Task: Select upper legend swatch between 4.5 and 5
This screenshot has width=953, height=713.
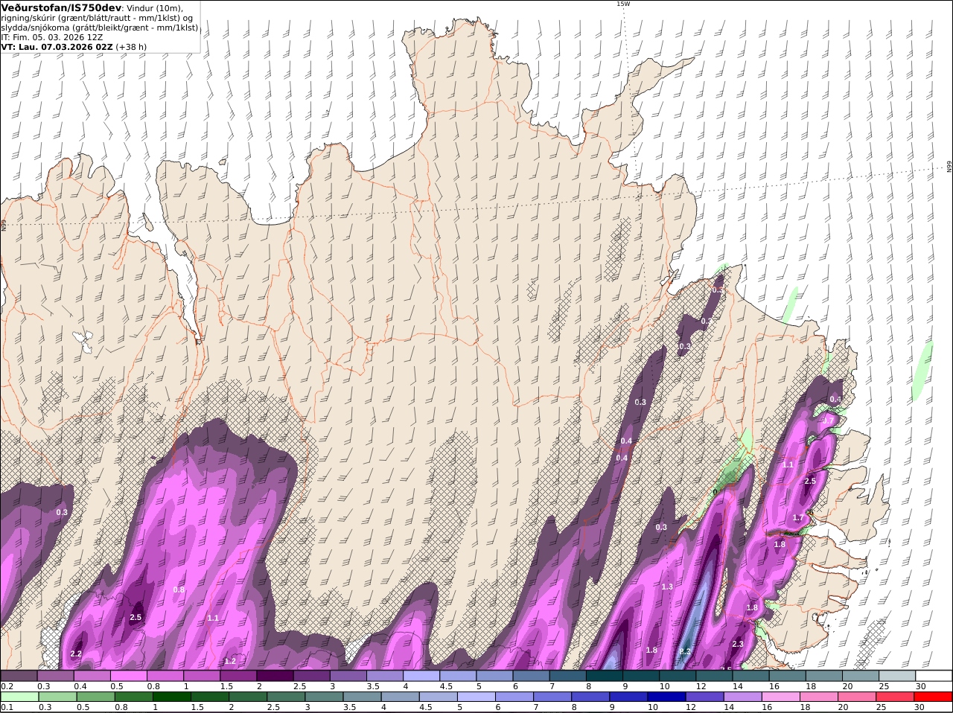Action: (x=458, y=675)
